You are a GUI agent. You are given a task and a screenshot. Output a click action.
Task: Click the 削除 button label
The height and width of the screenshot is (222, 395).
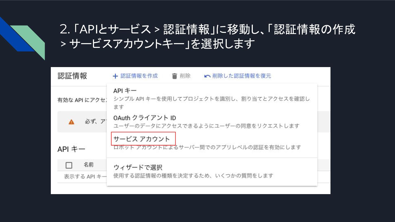pyautogui.click(x=185, y=76)
